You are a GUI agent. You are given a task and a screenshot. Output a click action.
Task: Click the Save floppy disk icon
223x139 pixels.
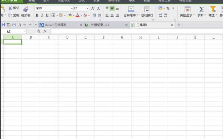pos(3,25)
